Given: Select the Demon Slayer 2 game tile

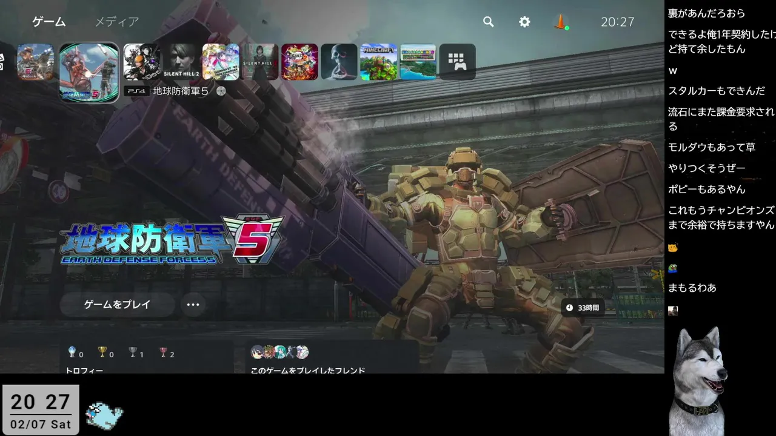Looking at the screenshot, I should (299, 62).
